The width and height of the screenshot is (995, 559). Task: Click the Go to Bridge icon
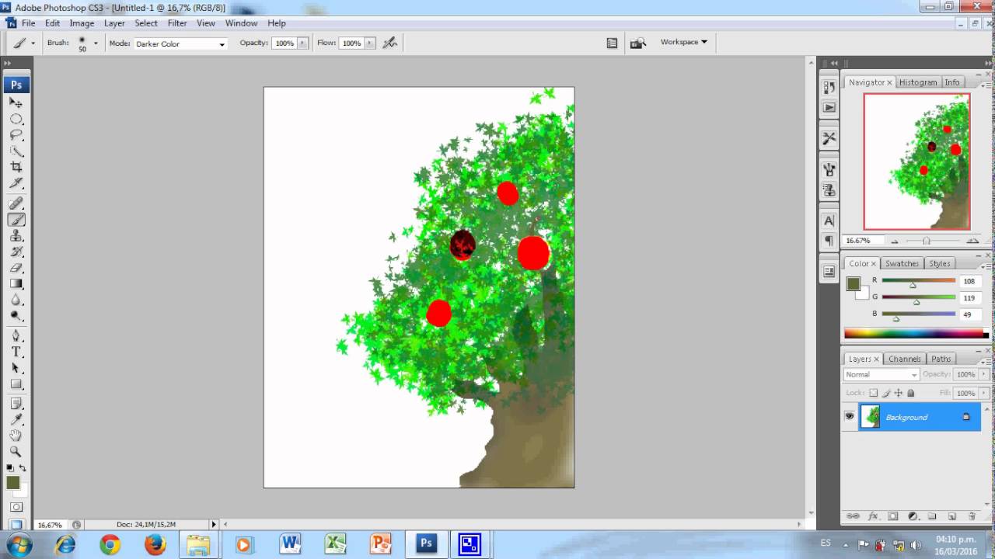click(x=638, y=43)
